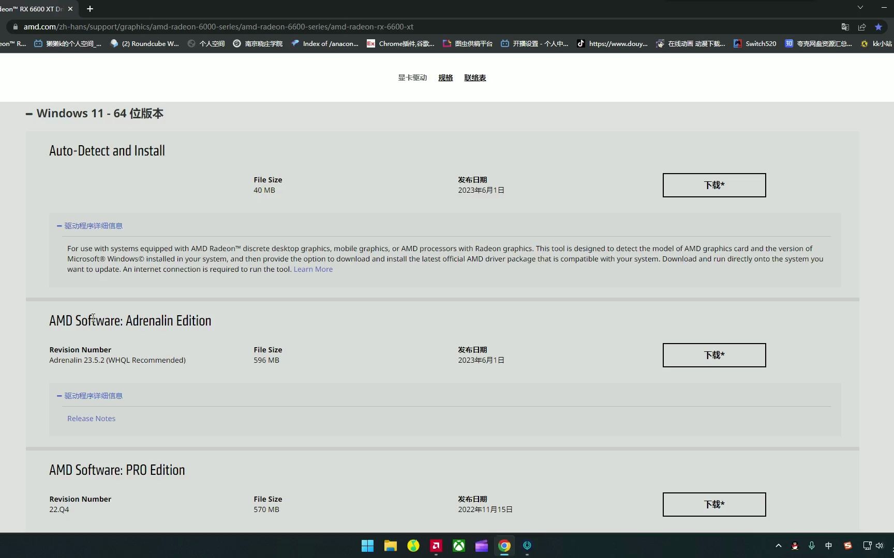894x558 pixels.
Task: Open the purple clapperboard video app
Action: (x=481, y=546)
